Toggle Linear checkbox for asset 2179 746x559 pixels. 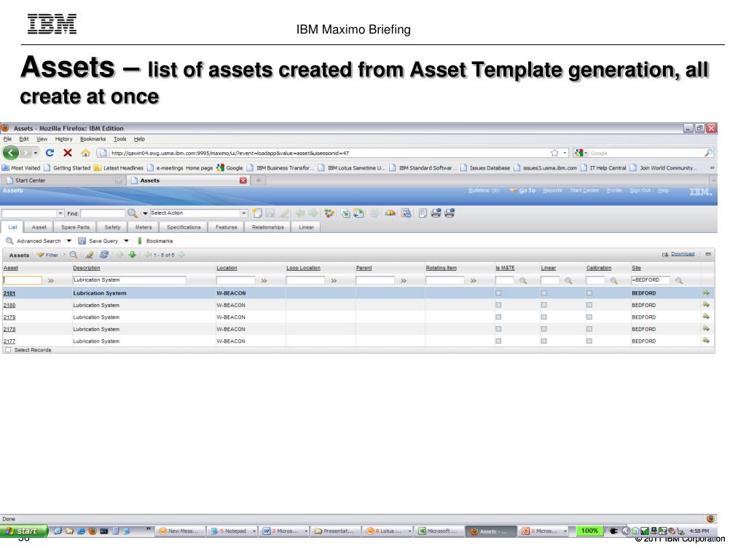(543, 317)
